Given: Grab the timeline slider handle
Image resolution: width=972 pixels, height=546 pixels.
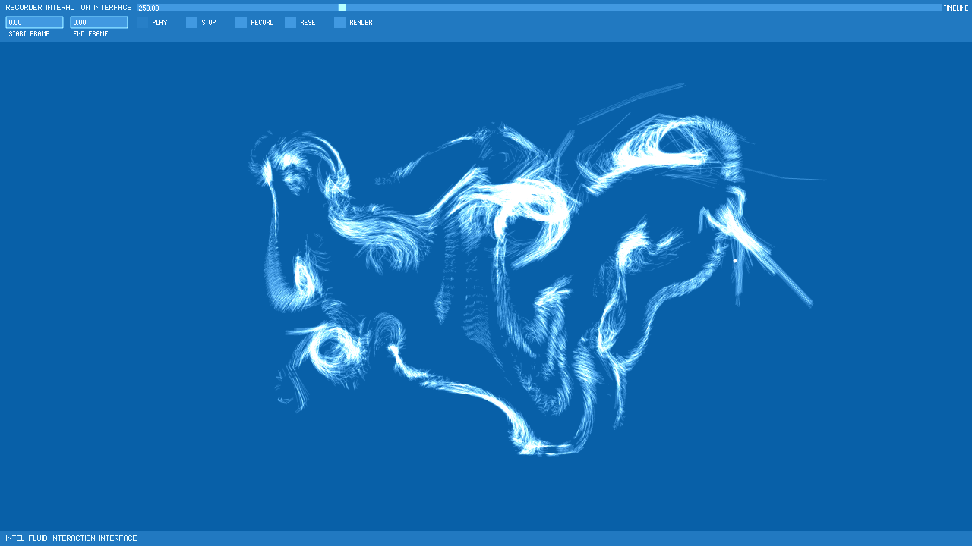Looking at the screenshot, I should [342, 8].
